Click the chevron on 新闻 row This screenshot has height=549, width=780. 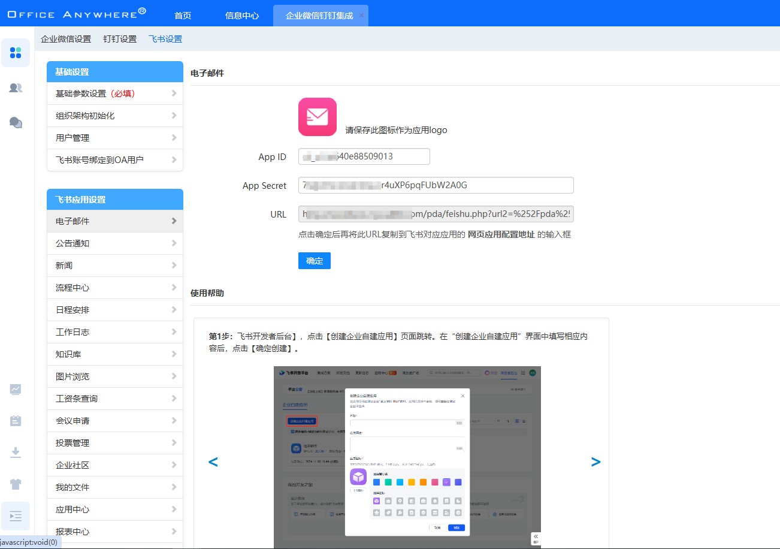[x=174, y=266]
